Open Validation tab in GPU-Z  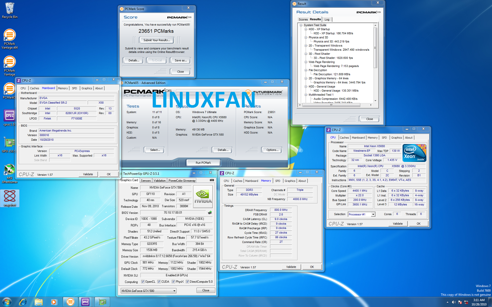click(x=160, y=181)
